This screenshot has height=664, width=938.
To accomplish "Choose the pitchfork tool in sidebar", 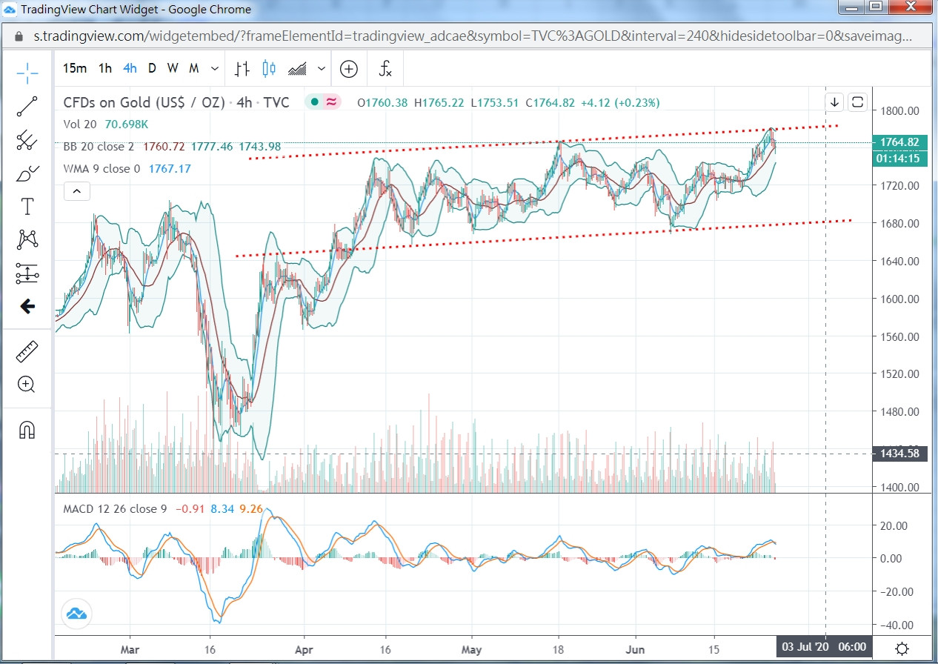I will click(x=27, y=140).
